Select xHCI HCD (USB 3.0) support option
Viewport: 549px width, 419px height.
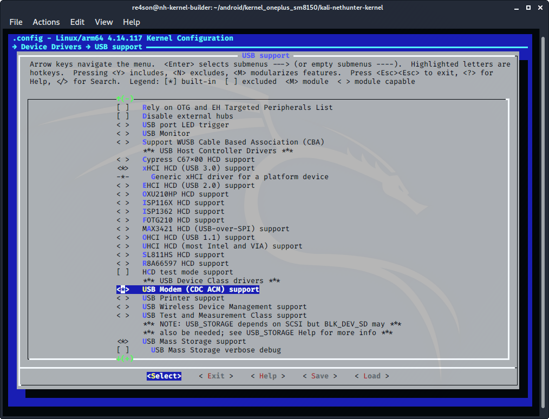point(198,168)
